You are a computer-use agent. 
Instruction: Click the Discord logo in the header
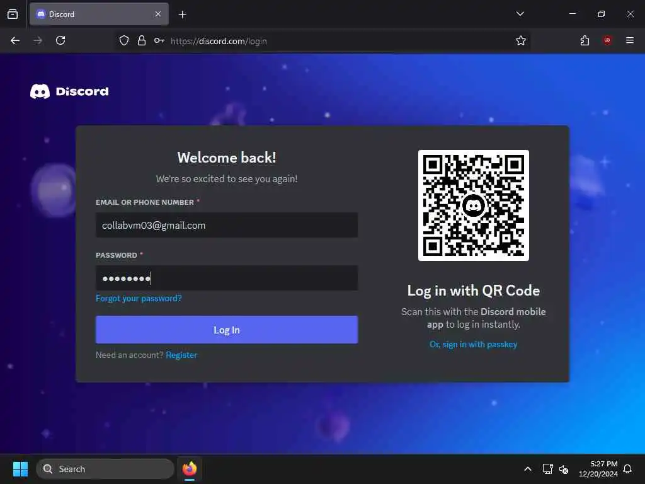click(69, 91)
